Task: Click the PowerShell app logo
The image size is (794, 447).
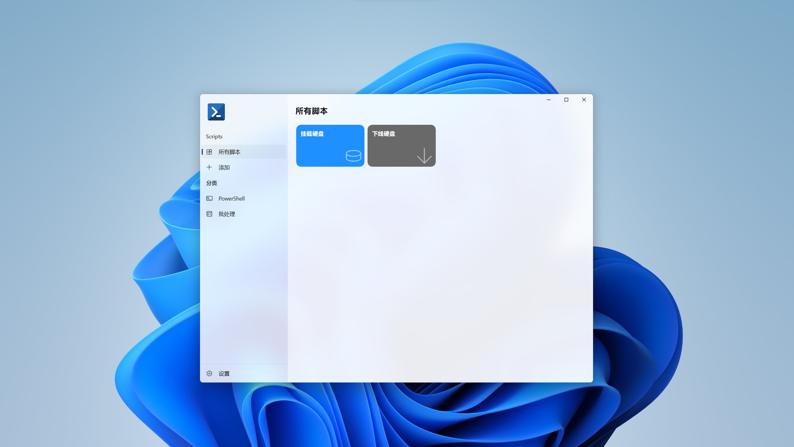Action: point(216,112)
